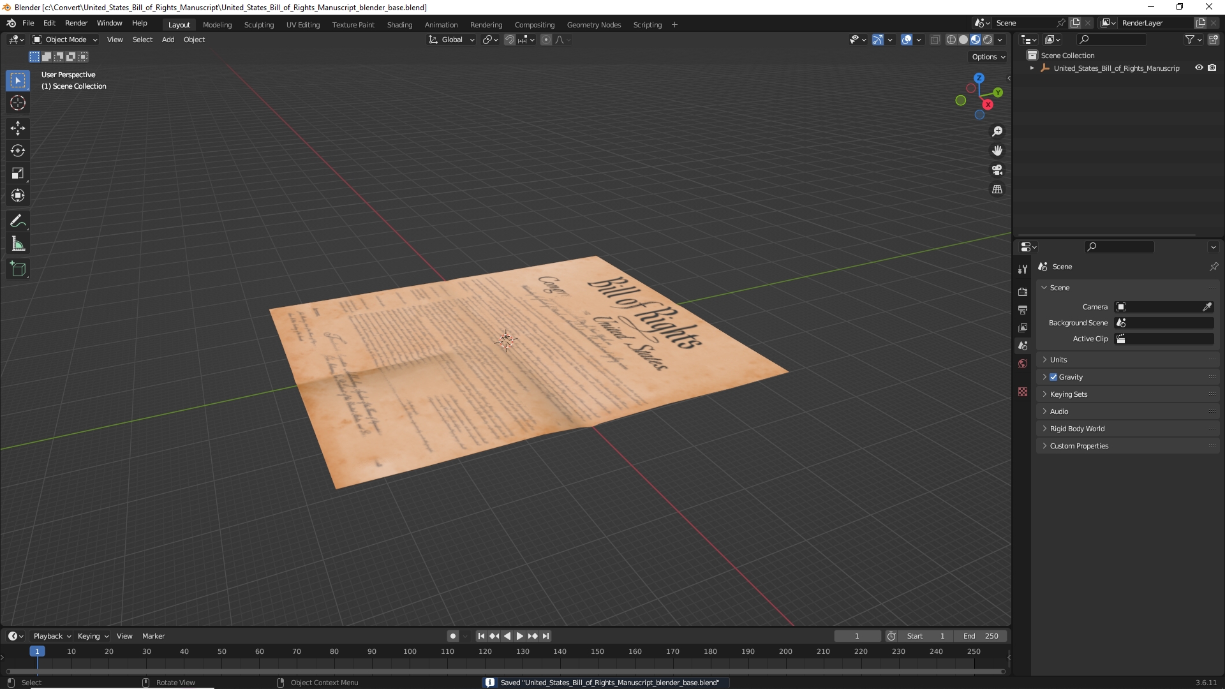Switch to solid viewport shading
This screenshot has width=1225, height=689.
tap(963, 40)
